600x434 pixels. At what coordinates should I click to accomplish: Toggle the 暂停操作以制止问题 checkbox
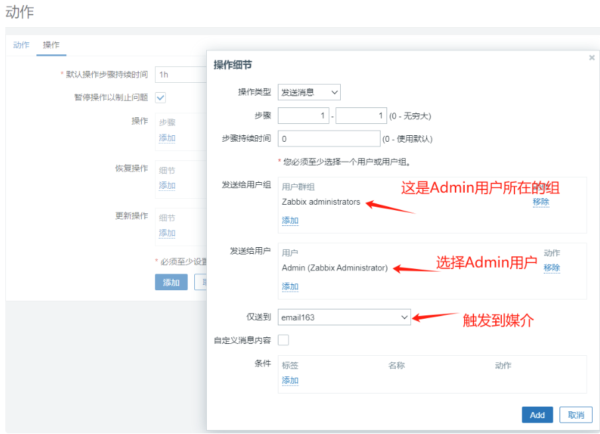[160, 97]
